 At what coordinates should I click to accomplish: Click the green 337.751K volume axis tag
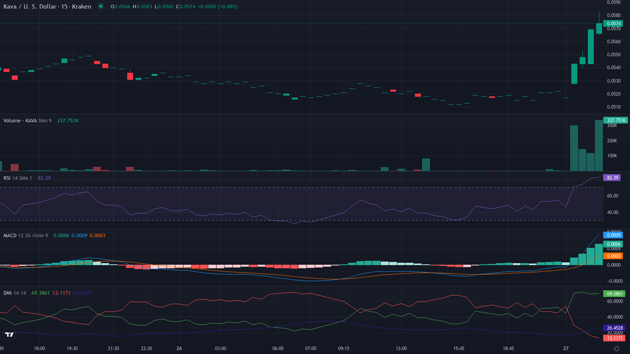615,120
